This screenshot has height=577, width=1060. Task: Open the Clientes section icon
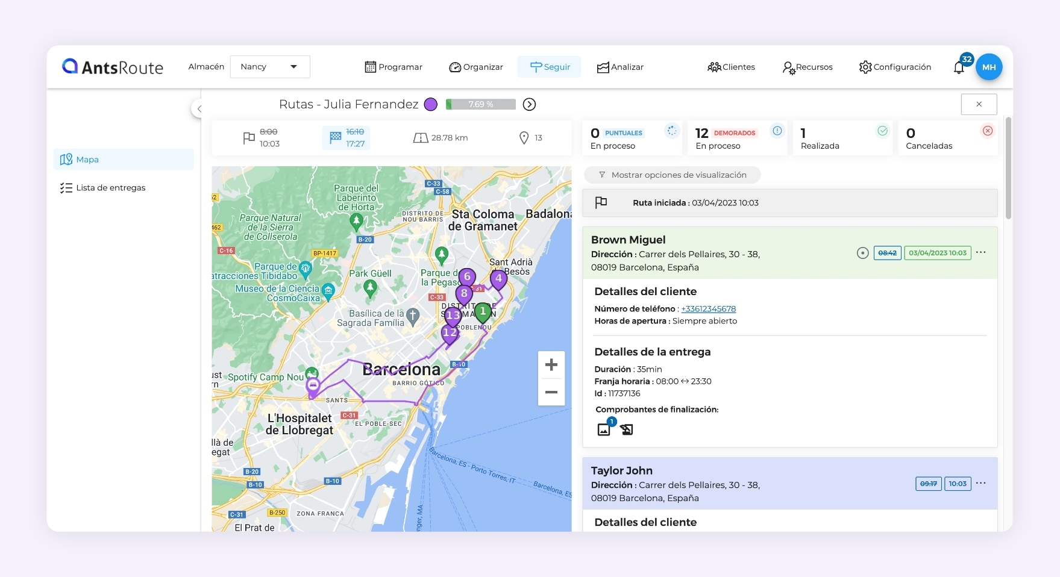pos(714,67)
